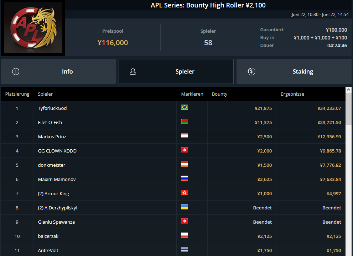This screenshot has width=353, height=256.
Task: Select player (2) Armor King
Action: coord(53,193)
